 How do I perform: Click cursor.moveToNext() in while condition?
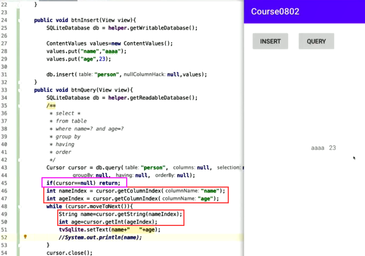coord(99,206)
